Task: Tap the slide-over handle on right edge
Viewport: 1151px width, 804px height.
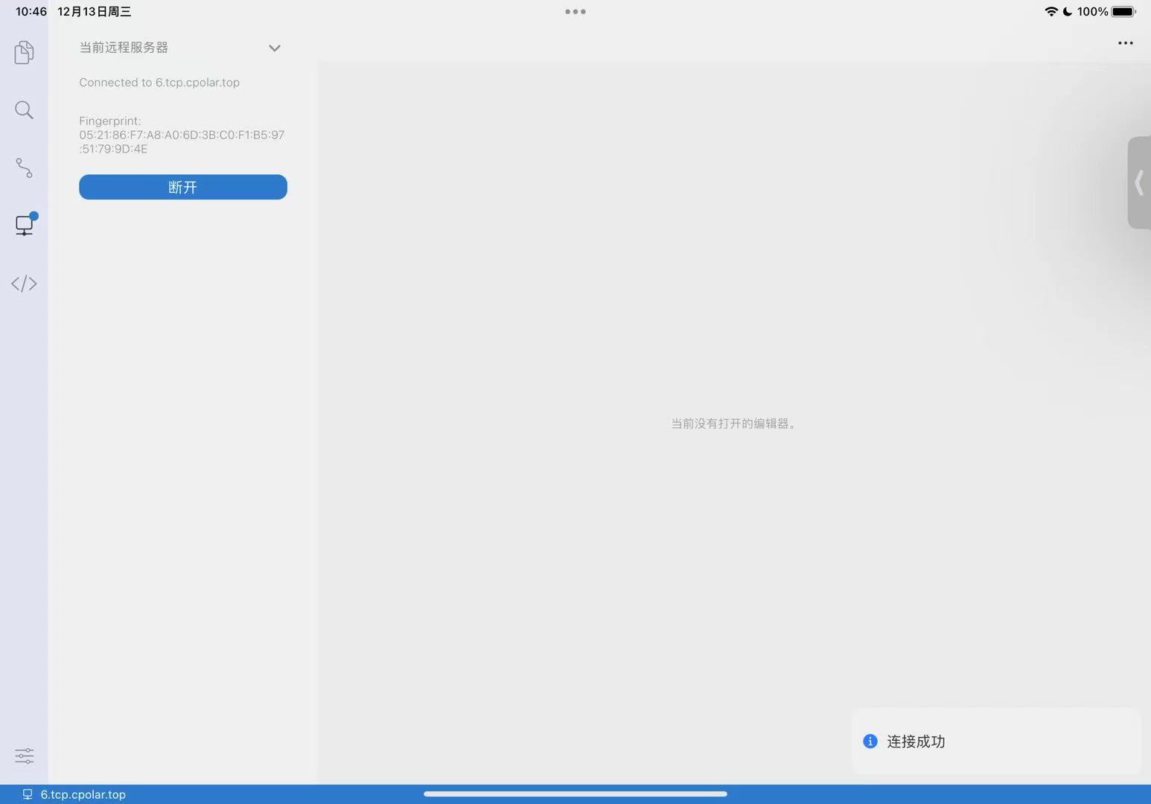Action: point(1139,182)
